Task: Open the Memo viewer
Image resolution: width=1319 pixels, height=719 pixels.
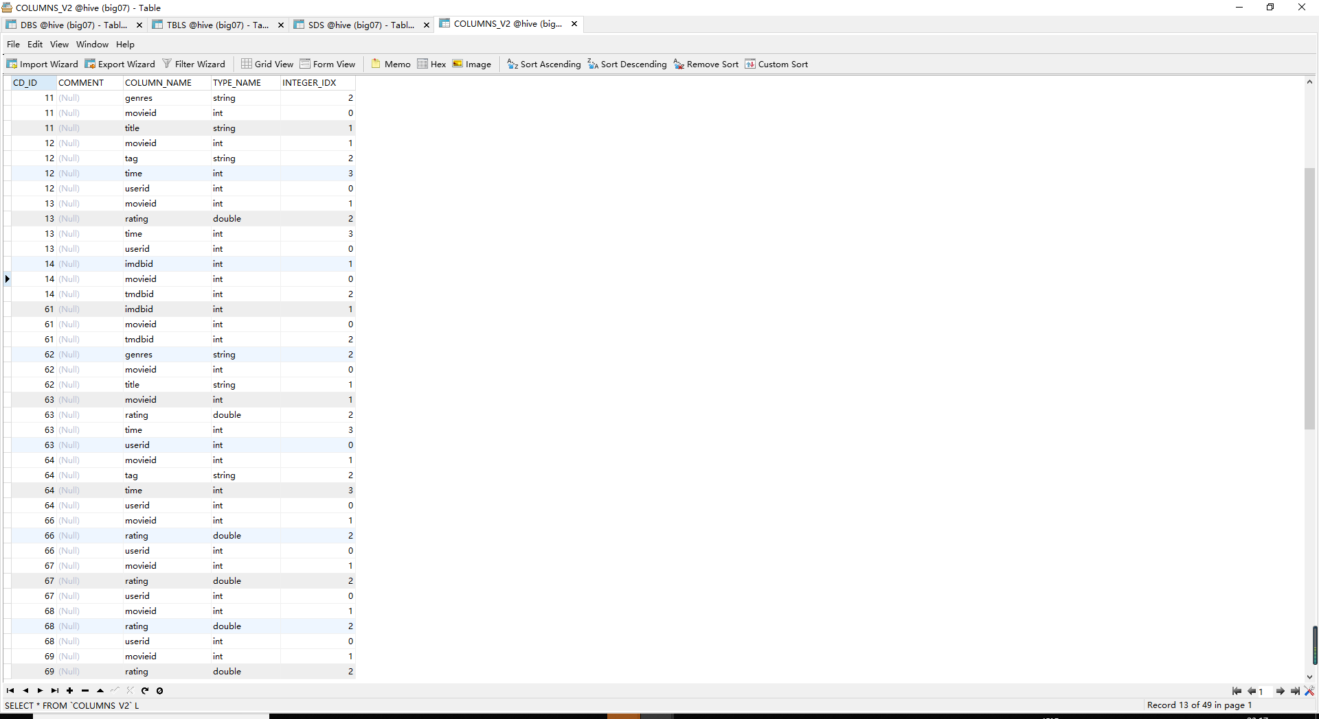Action: click(x=390, y=64)
